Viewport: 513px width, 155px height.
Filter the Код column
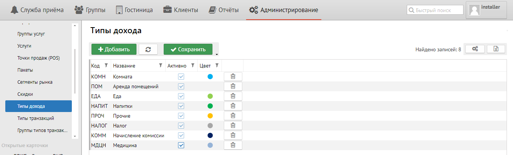[x=106, y=65]
